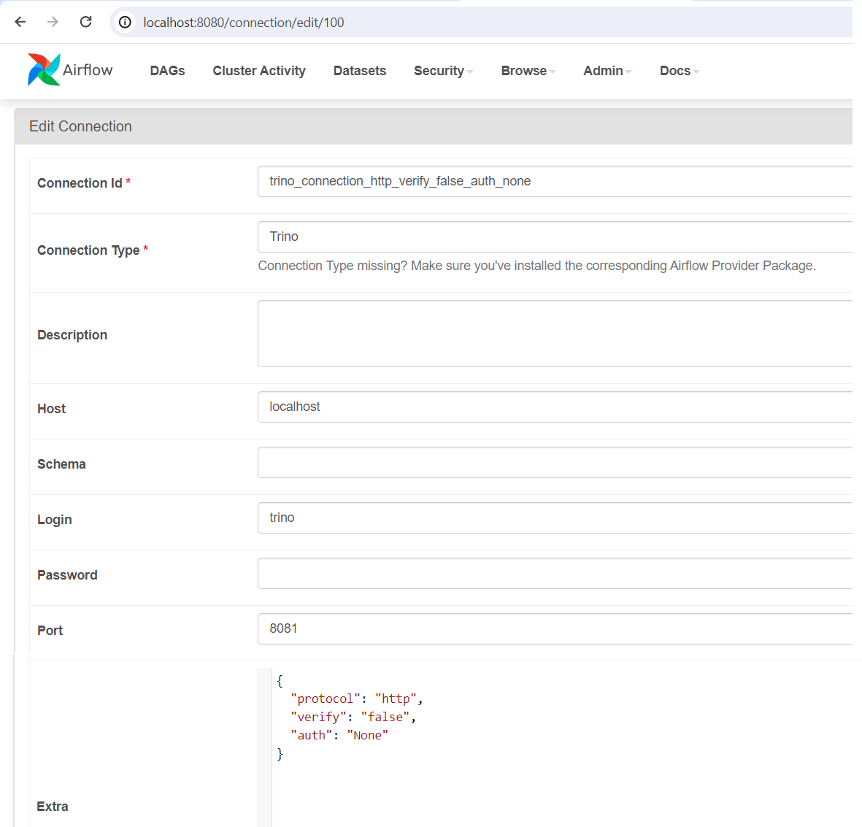The width and height of the screenshot is (862, 827).
Task: Click the empty Password field
Action: click(x=555, y=574)
